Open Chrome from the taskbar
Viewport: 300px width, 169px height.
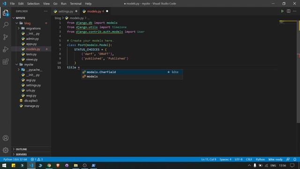[49, 165]
